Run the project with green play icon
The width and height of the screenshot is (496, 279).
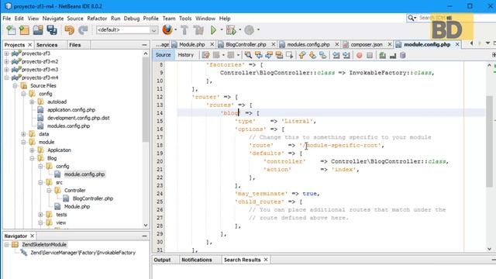[214, 30]
